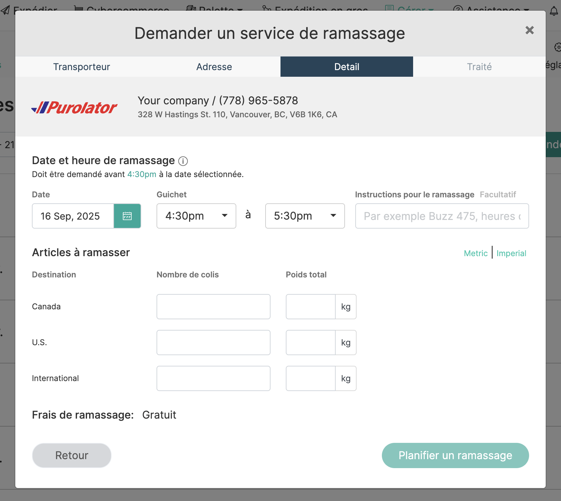Click the pickup instructions text field
This screenshot has height=501, width=561.
[x=442, y=216]
